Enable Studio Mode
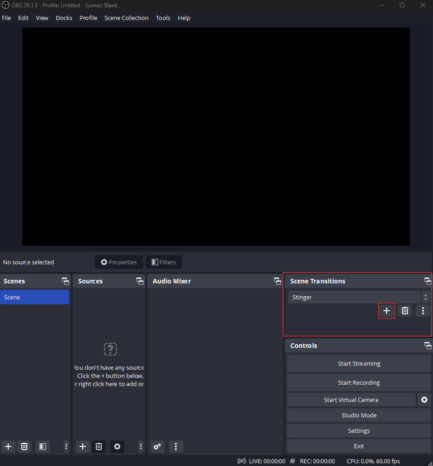The height and width of the screenshot is (466, 433). [359, 415]
